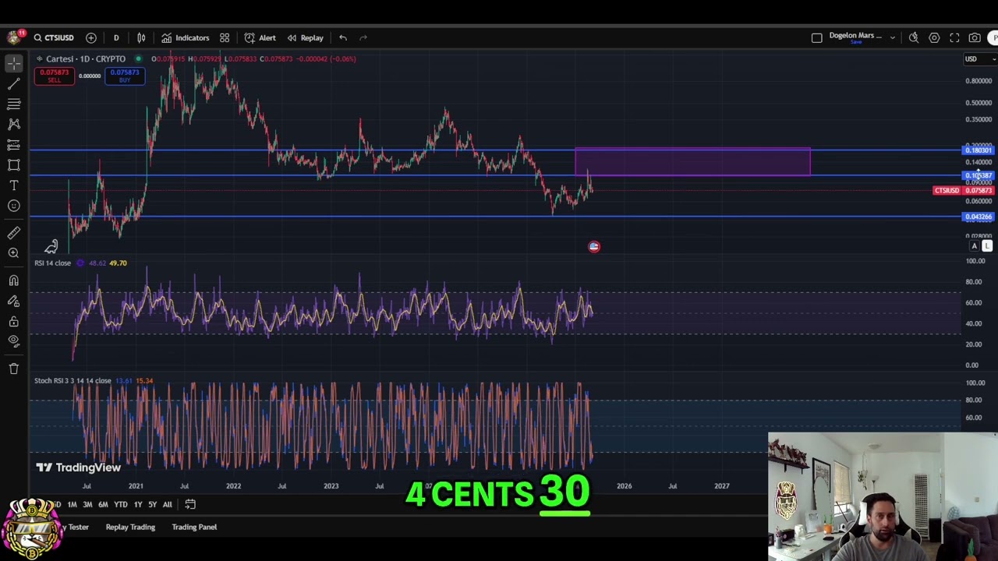
Task: Select the geometric shapes tool
Action: 14,165
